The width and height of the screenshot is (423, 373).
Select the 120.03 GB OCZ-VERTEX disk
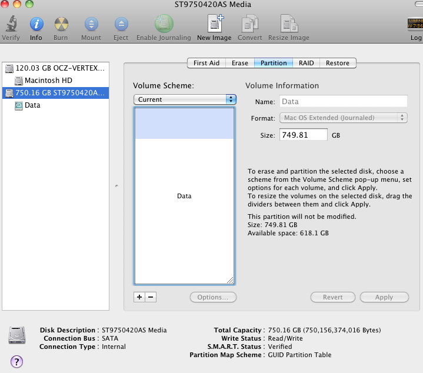pyautogui.click(x=55, y=68)
